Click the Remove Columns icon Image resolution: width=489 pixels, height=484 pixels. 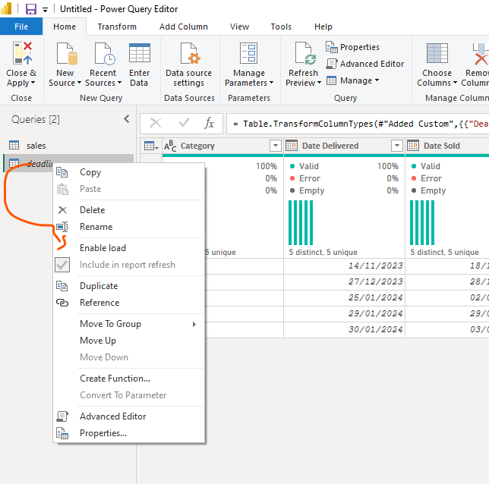[x=480, y=54]
